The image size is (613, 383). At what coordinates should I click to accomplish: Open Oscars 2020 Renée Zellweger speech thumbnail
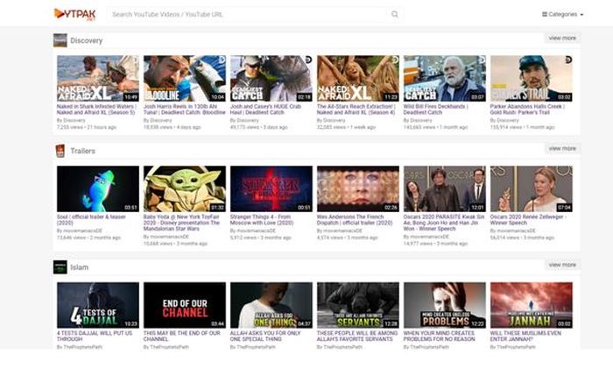531,188
